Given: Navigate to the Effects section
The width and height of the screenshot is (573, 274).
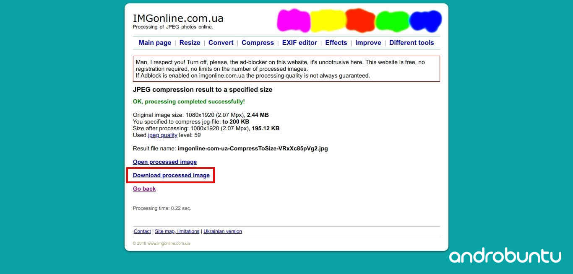Looking at the screenshot, I should pos(336,43).
